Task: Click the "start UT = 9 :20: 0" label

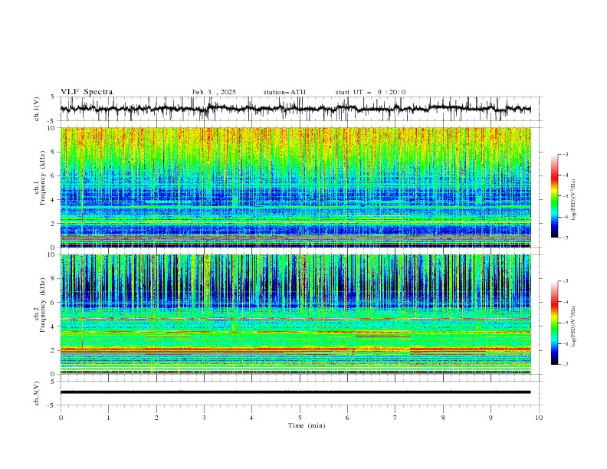Action: [x=370, y=92]
